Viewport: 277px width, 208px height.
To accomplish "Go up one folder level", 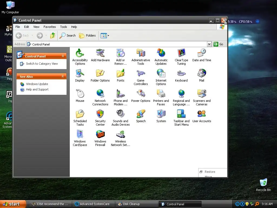I will (53, 35).
